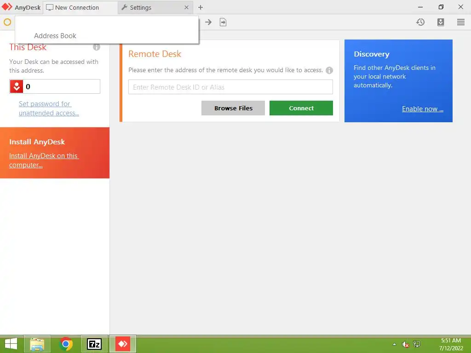
Task: Show hidden system tray icons
Action: [394, 344]
